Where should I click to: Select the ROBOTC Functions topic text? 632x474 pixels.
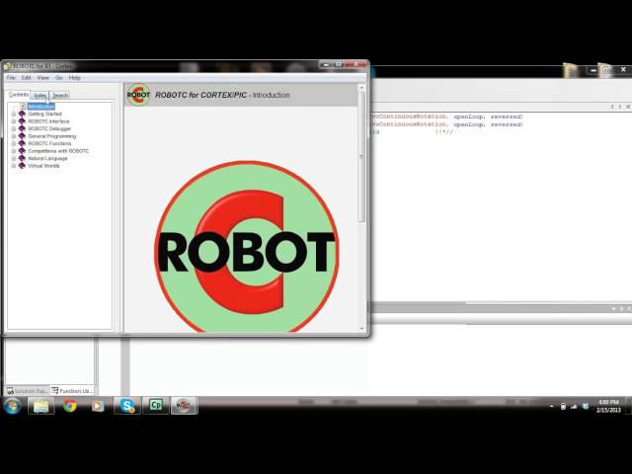point(49,143)
